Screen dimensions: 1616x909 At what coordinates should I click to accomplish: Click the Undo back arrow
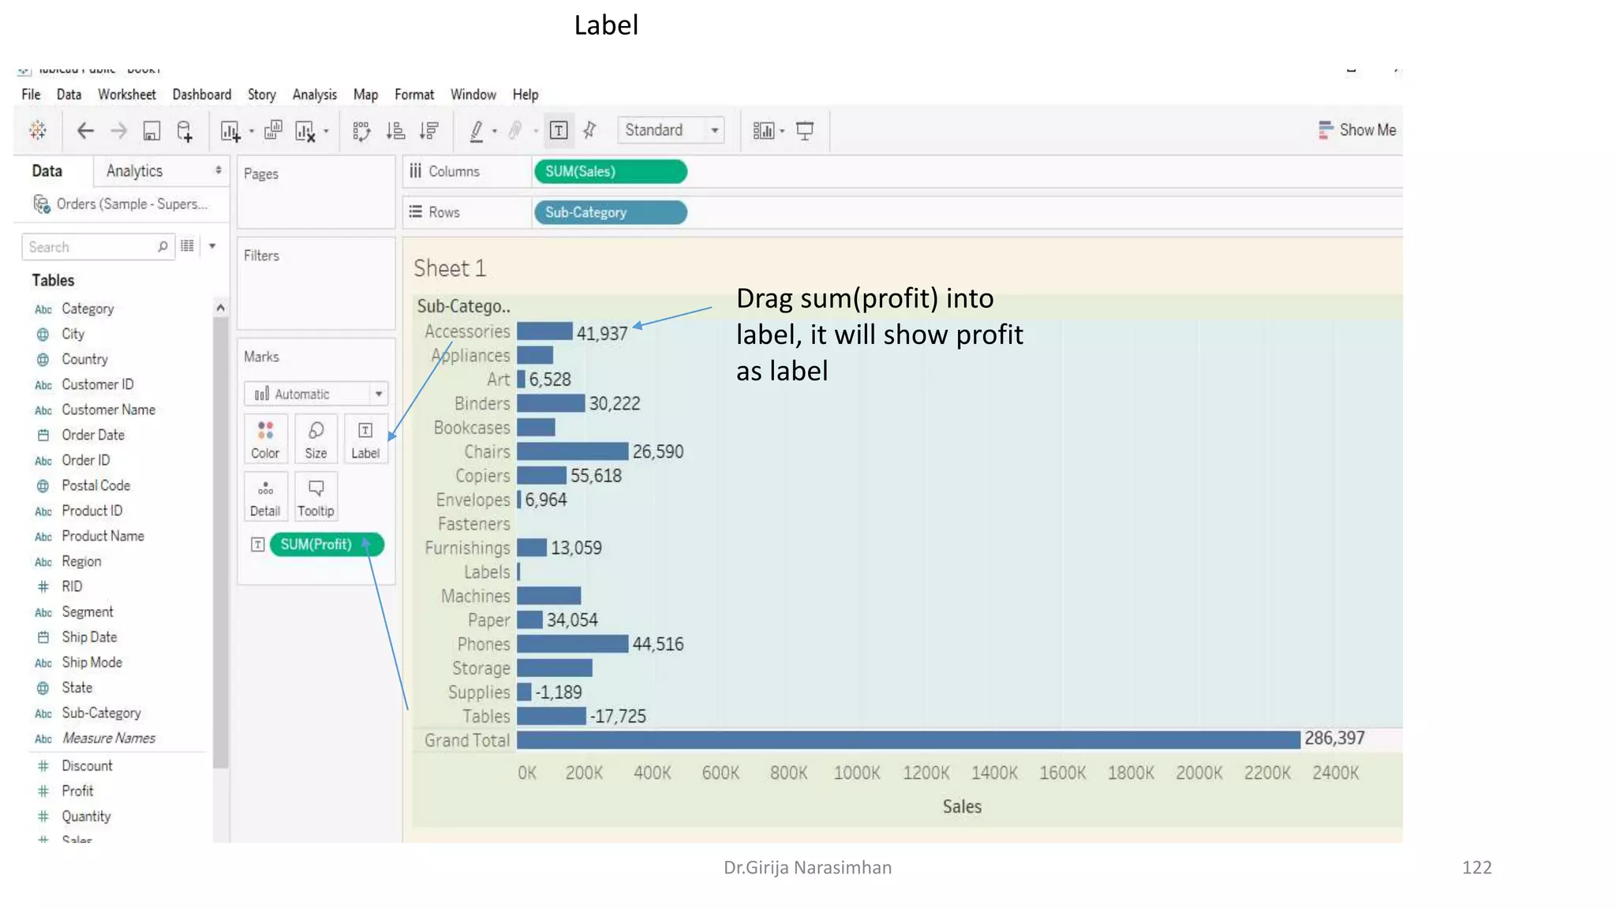click(x=85, y=130)
